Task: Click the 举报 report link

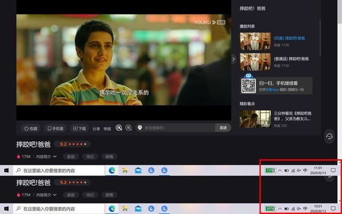Action: coord(107,129)
